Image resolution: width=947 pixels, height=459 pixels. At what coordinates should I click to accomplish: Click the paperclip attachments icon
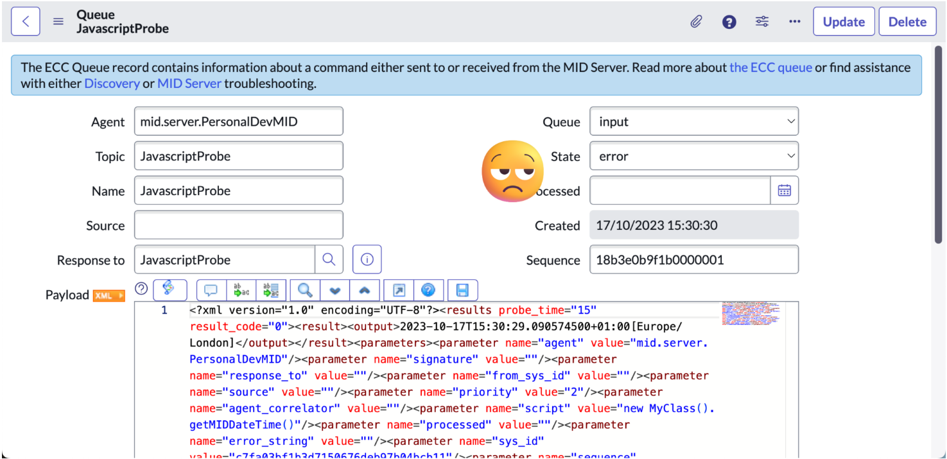(696, 22)
